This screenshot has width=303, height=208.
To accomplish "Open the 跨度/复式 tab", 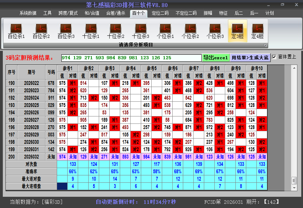I will click(68, 13).
